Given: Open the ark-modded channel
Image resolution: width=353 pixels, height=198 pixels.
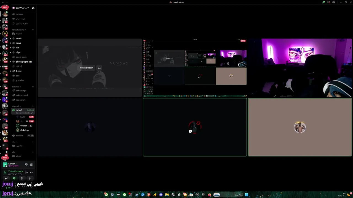Looking at the screenshot, I should tap(23, 95).
